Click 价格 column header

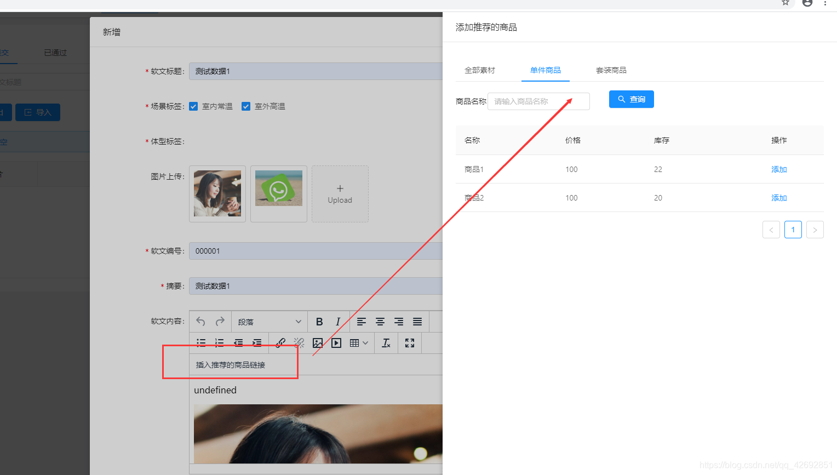click(573, 140)
